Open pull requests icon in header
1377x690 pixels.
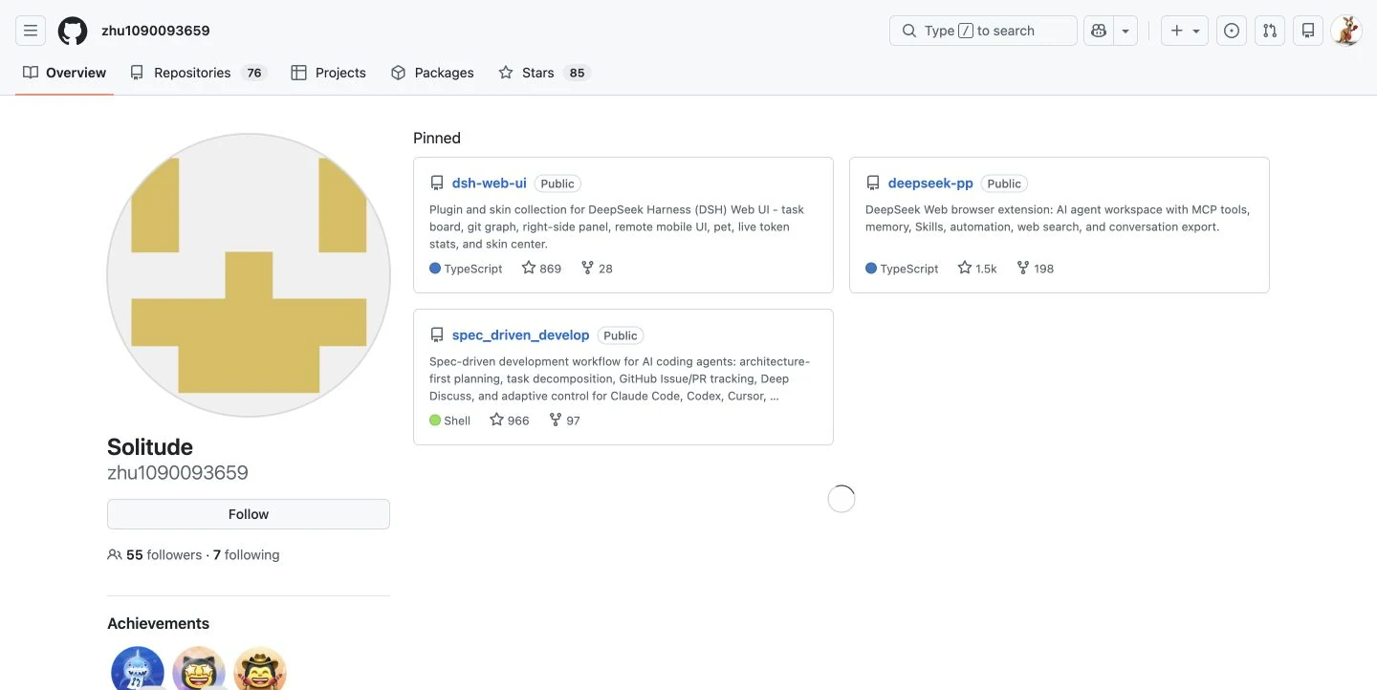[1270, 31]
